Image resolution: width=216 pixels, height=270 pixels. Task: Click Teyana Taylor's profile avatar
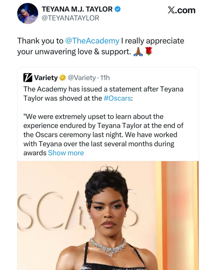pos(27,13)
